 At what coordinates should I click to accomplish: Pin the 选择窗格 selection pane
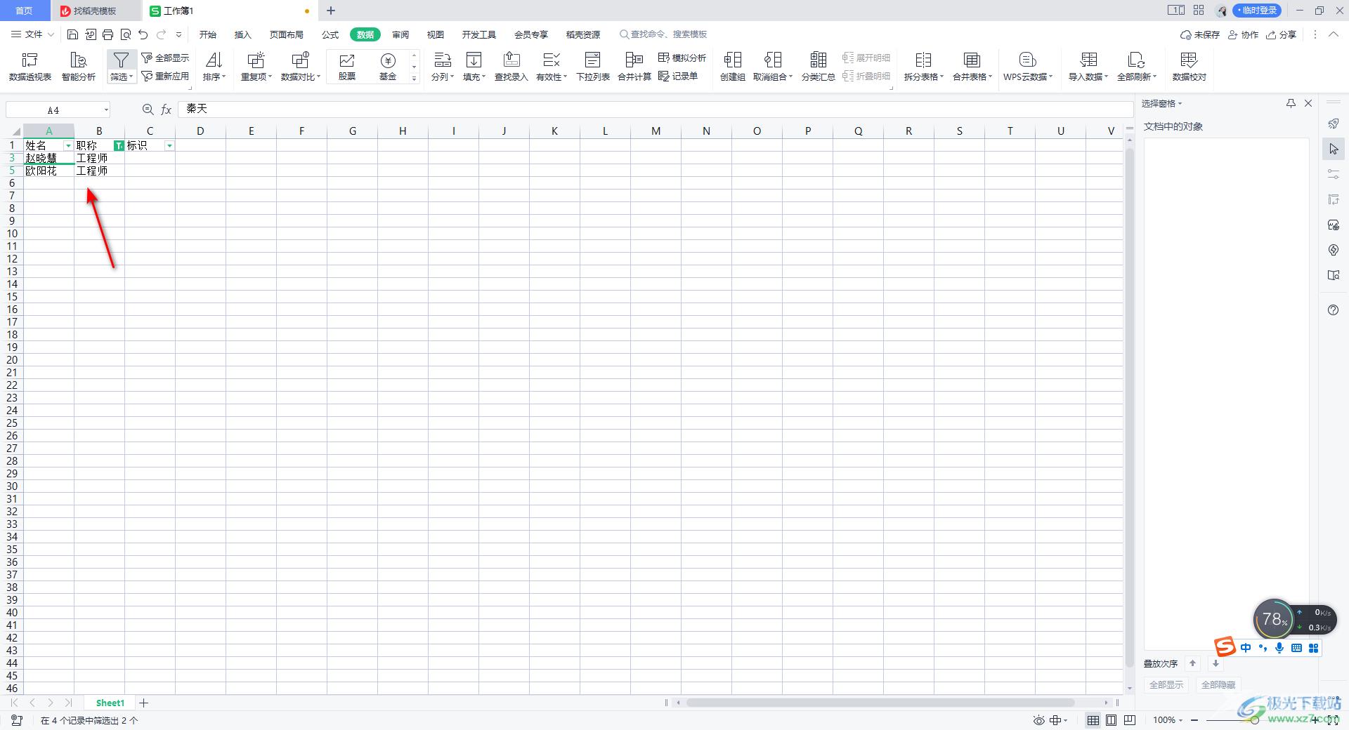click(1291, 103)
